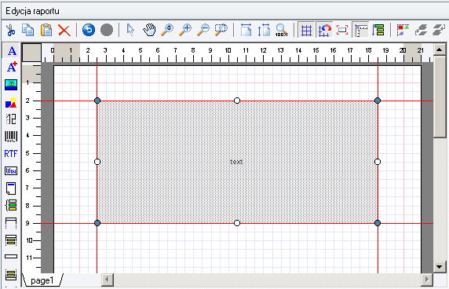The width and height of the screenshot is (449, 289).
Task: Click the 'text' element on canvas
Action: [236, 162]
